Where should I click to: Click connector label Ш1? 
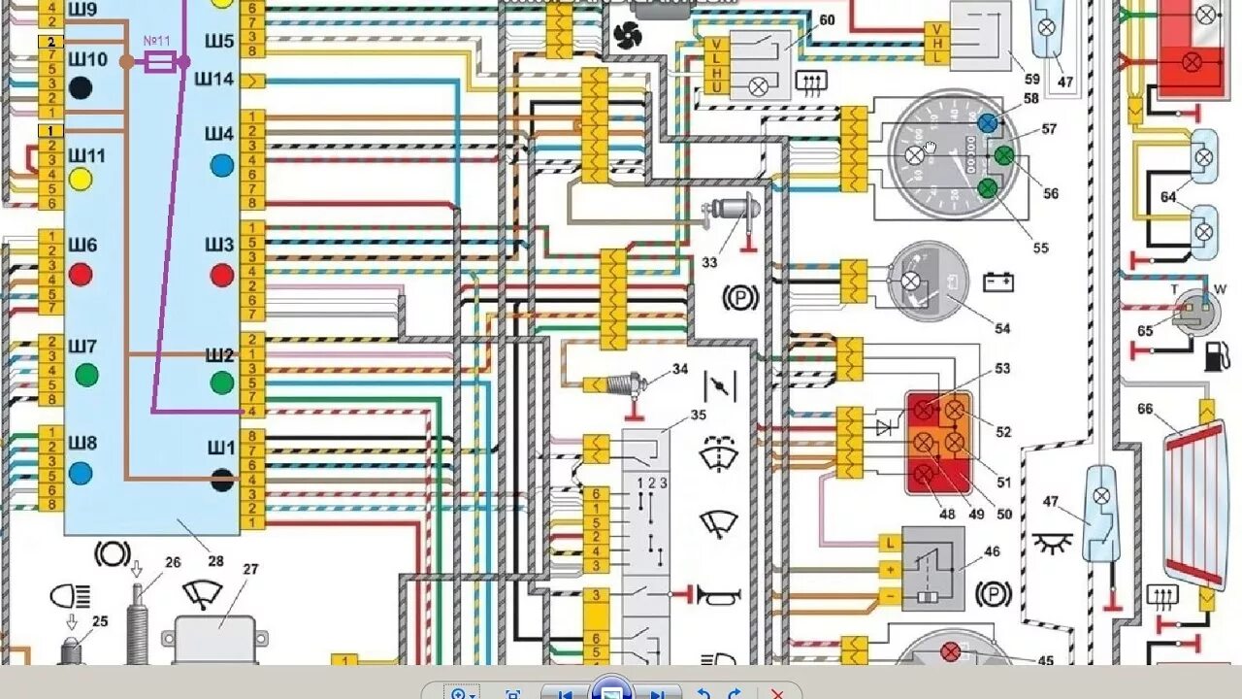click(x=221, y=448)
